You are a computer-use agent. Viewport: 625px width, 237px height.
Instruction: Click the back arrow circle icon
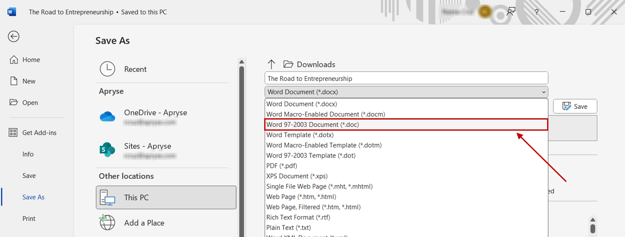coord(14,36)
